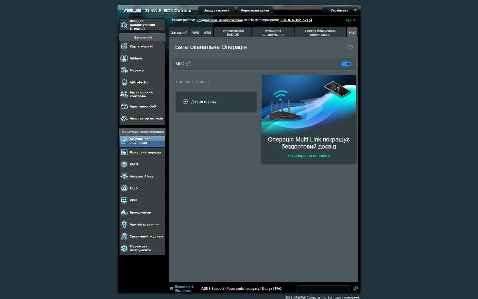Open the Network Map (Карта мережі) page
The width and height of the screenshot is (478, 299).
(x=142, y=46)
